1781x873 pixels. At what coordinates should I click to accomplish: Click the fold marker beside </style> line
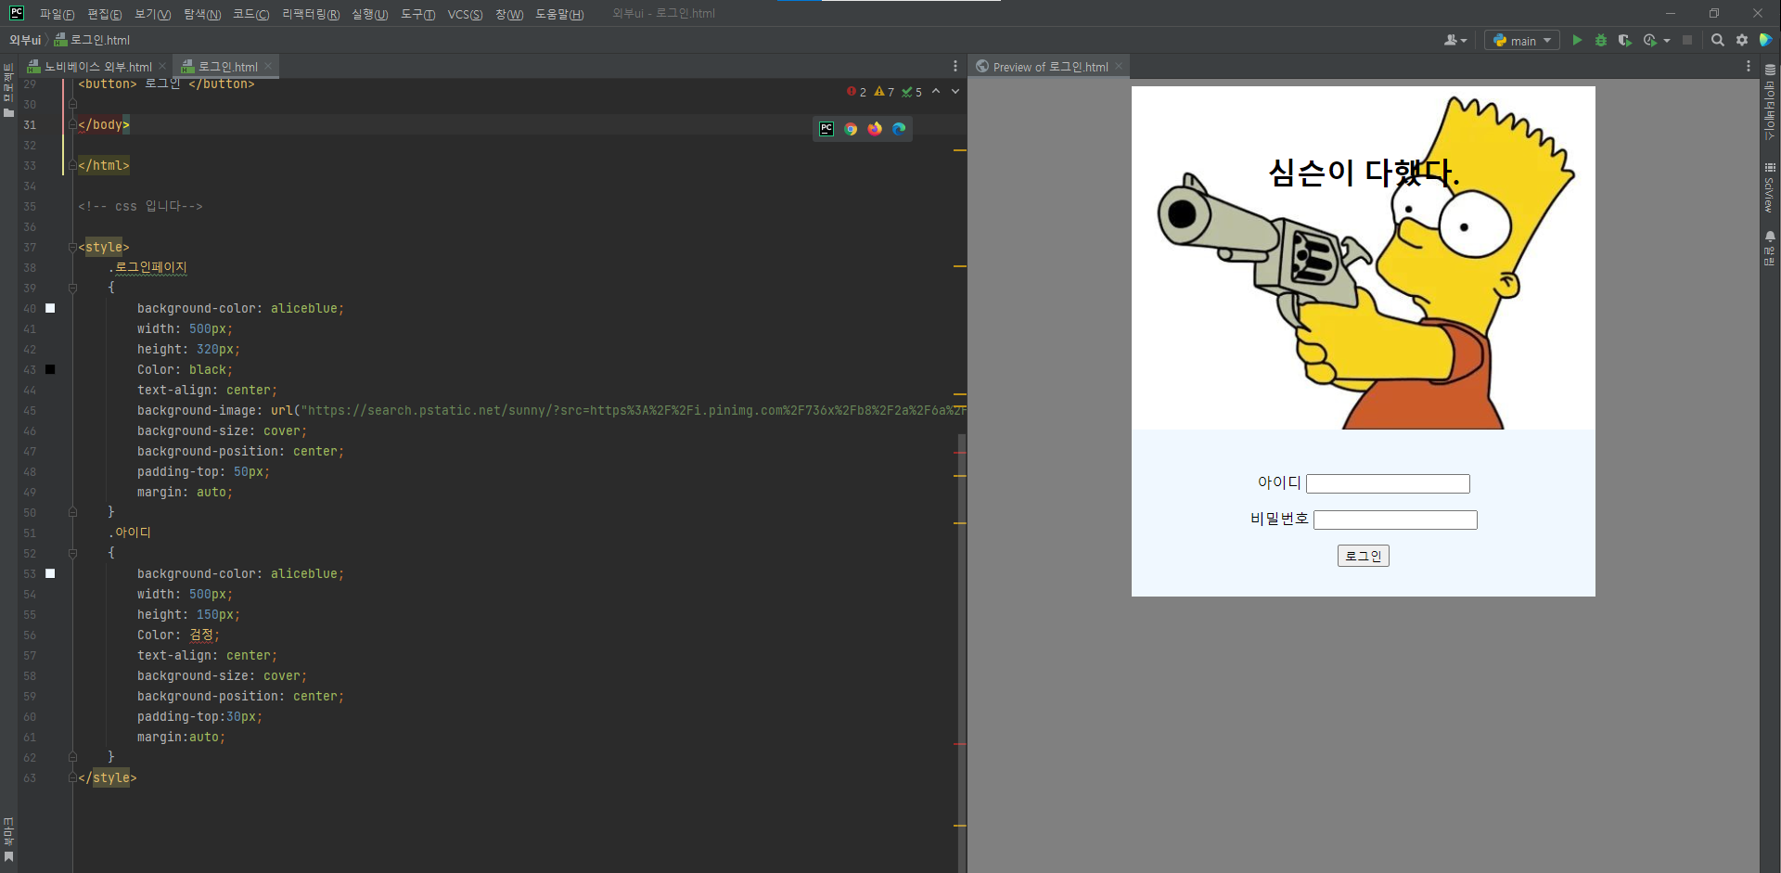click(72, 777)
